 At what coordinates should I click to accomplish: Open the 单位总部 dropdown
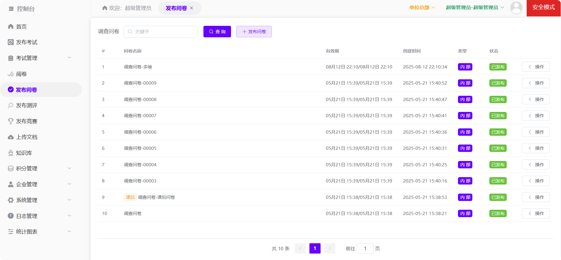coord(422,8)
